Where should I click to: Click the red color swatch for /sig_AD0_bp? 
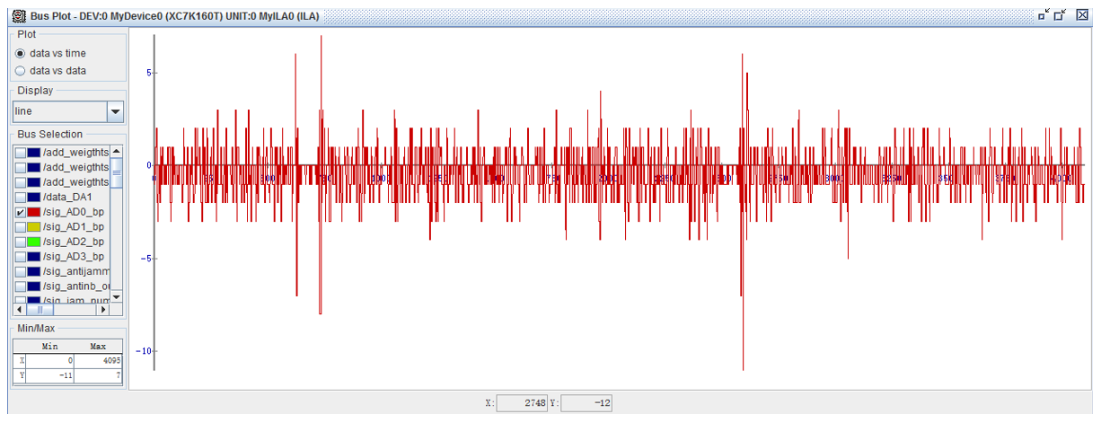[x=33, y=212]
